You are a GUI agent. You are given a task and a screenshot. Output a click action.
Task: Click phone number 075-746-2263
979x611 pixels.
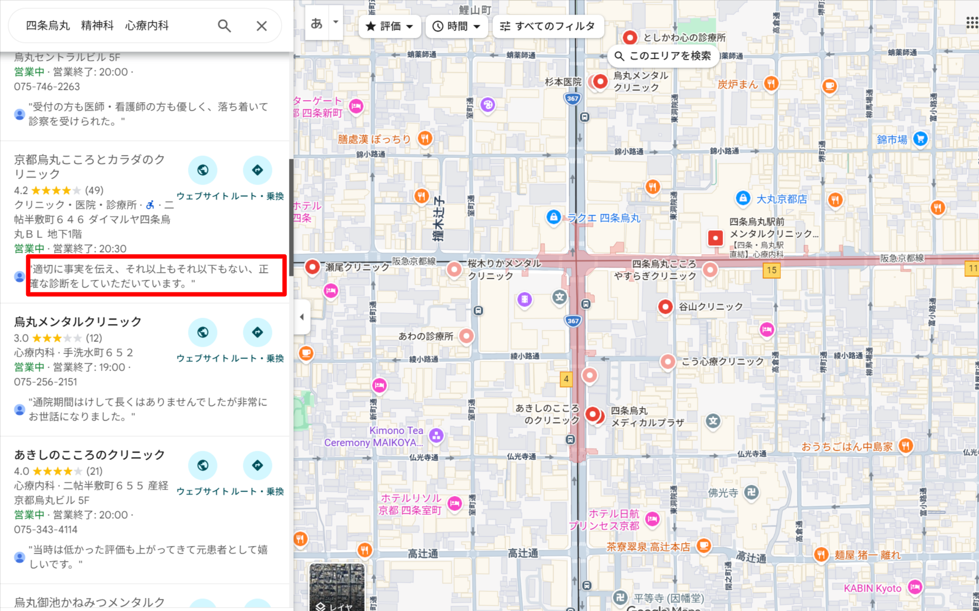[x=47, y=86]
